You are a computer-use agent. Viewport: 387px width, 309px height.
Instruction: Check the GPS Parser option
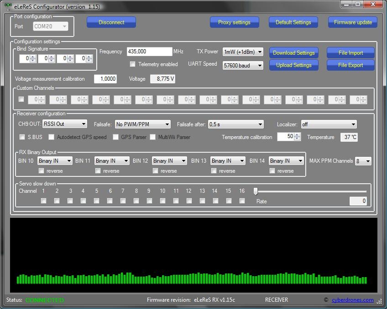tap(116, 137)
